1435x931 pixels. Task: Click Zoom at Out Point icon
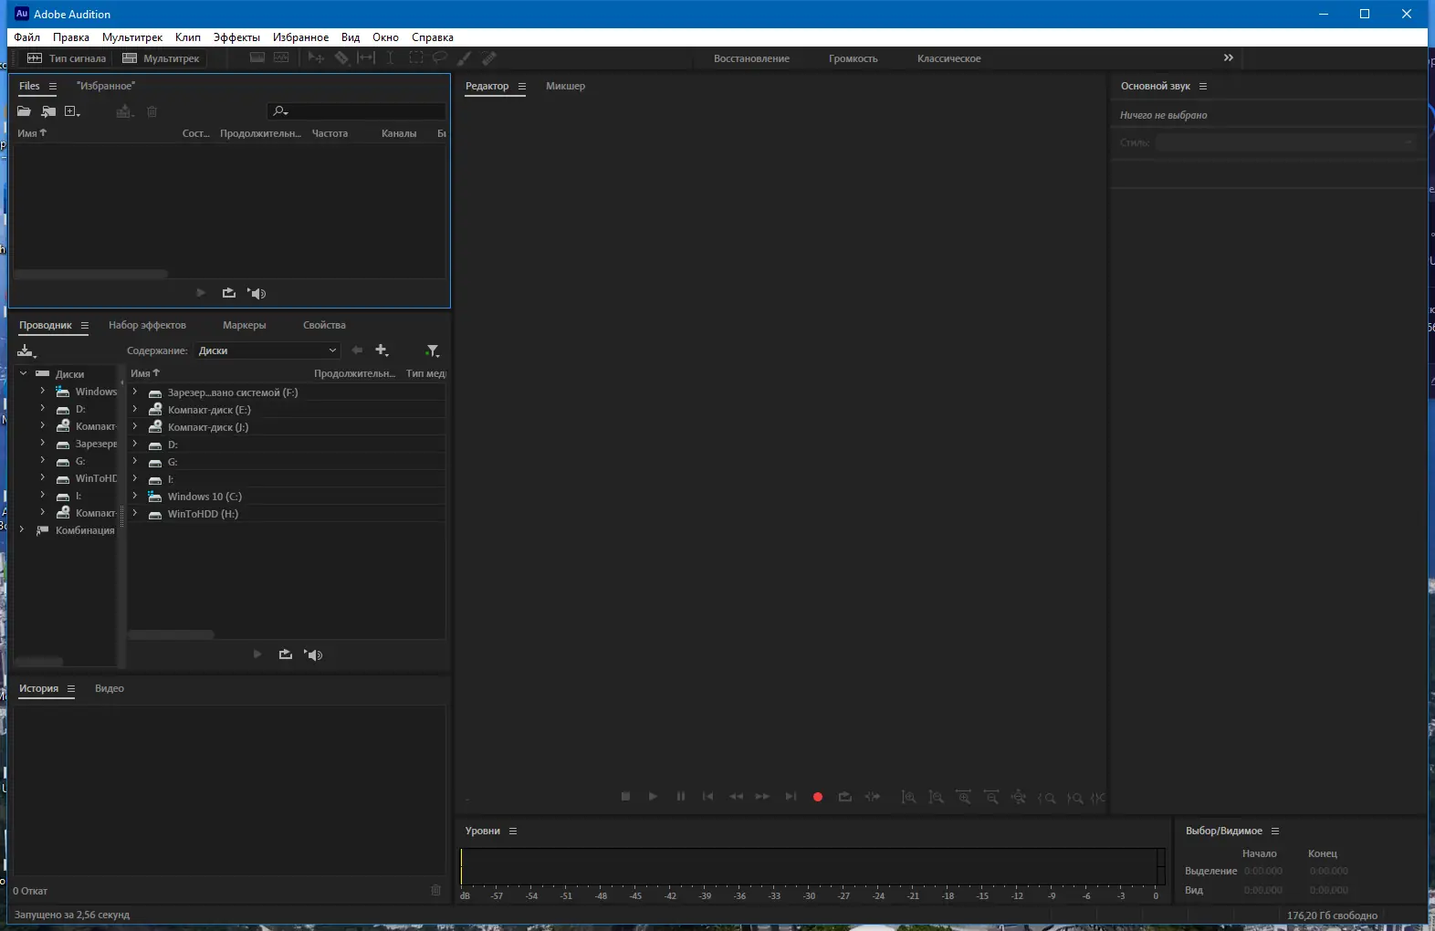1074,798
